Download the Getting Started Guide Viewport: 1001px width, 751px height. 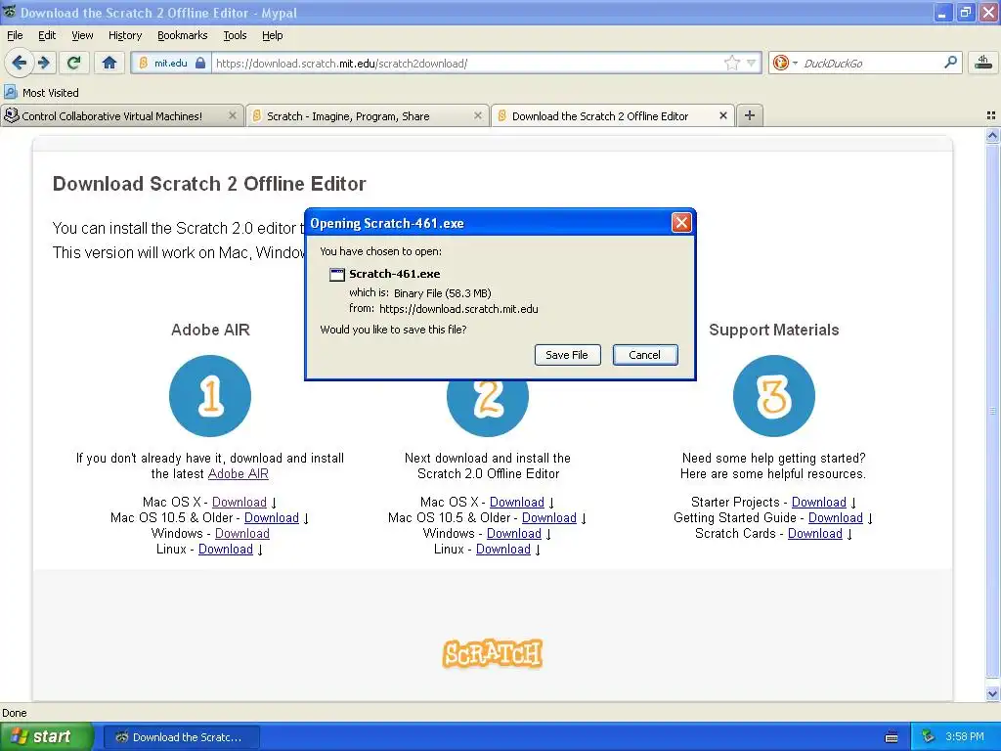(836, 518)
